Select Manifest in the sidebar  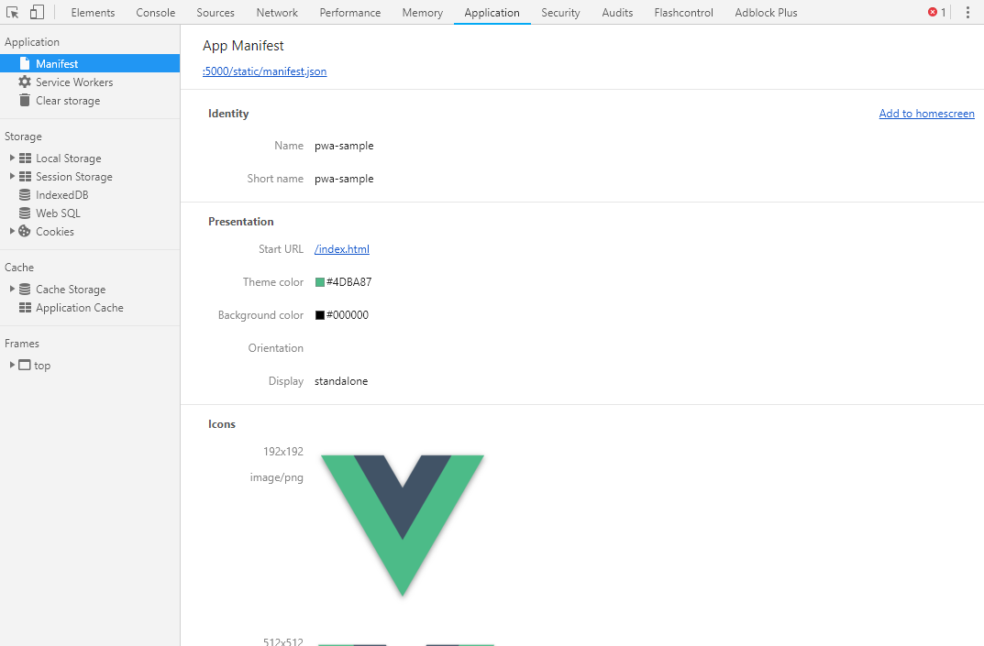(90, 63)
